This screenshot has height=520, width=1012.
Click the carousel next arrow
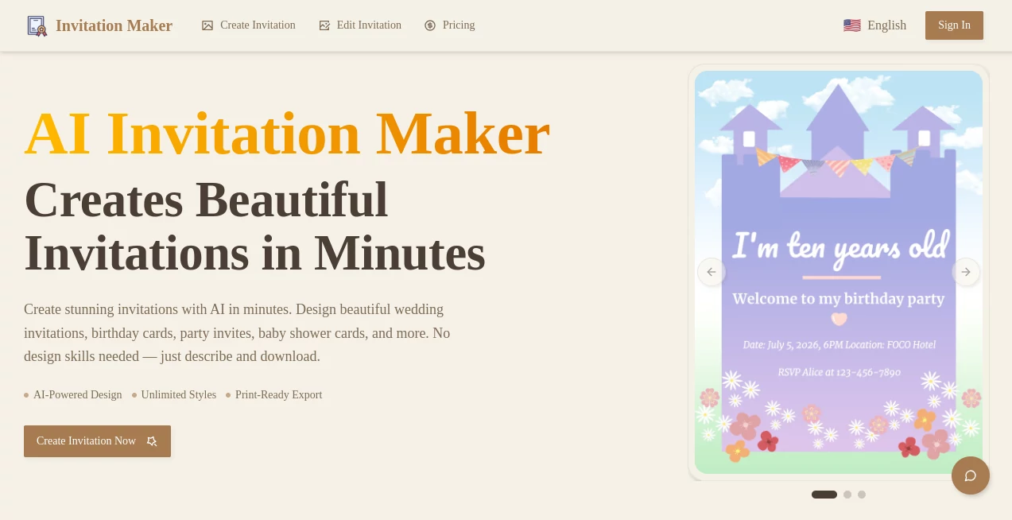965,272
